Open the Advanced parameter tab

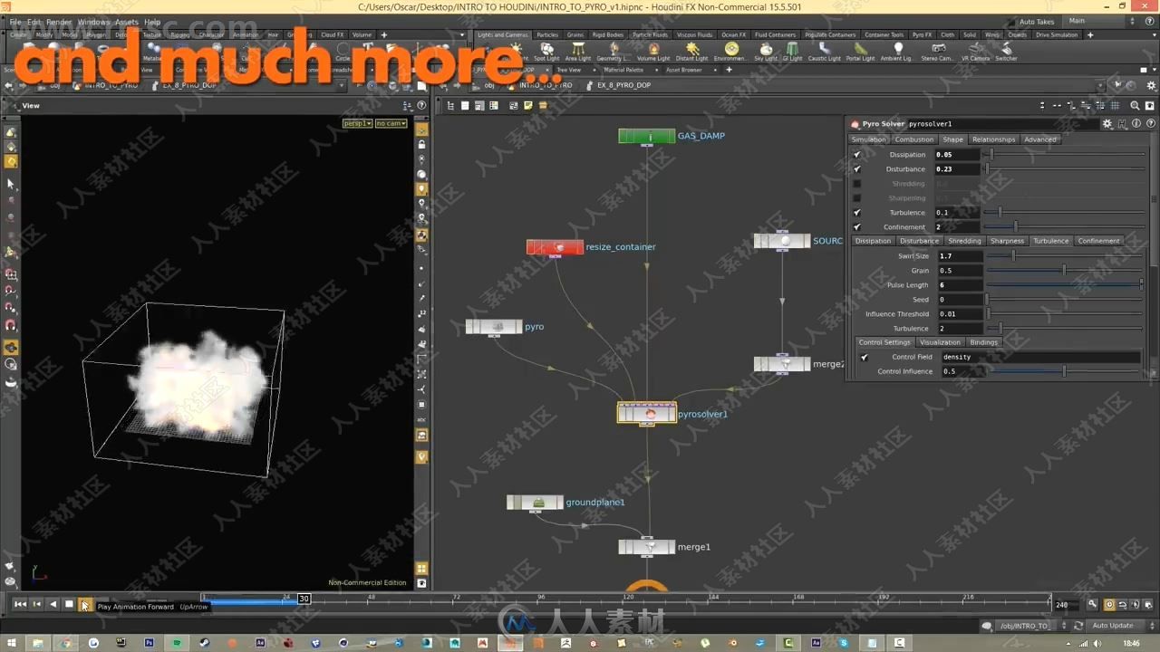pyautogui.click(x=1040, y=139)
